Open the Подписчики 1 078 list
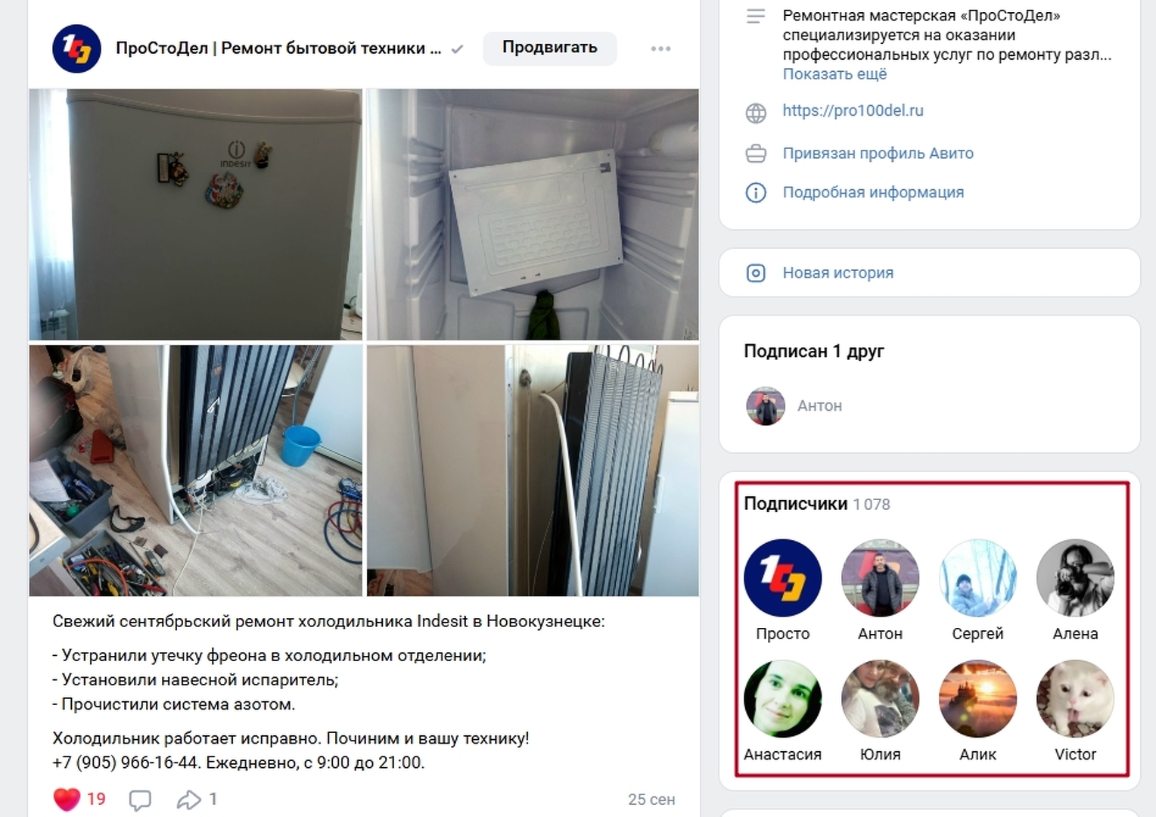Viewport: 1156px width, 817px height. [x=817, y=504]
